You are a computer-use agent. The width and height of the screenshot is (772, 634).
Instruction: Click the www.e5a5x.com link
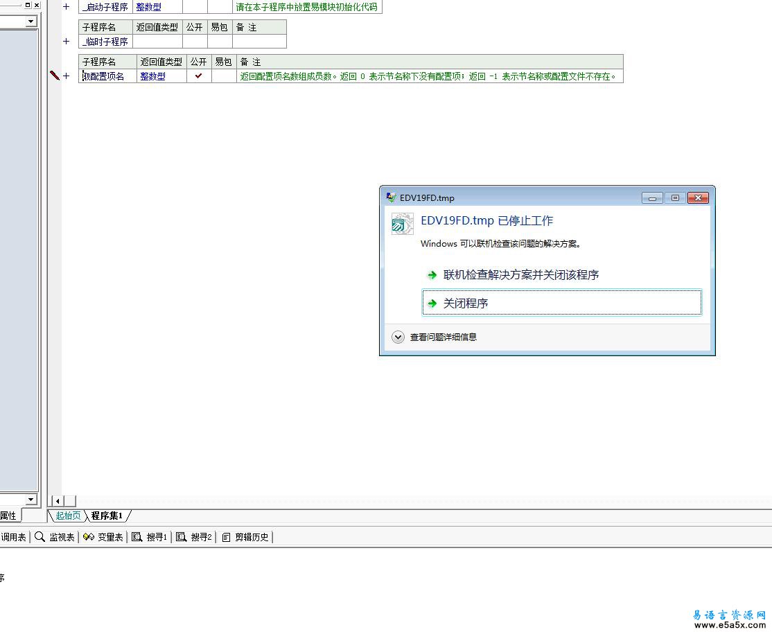[x=730, y=625]
